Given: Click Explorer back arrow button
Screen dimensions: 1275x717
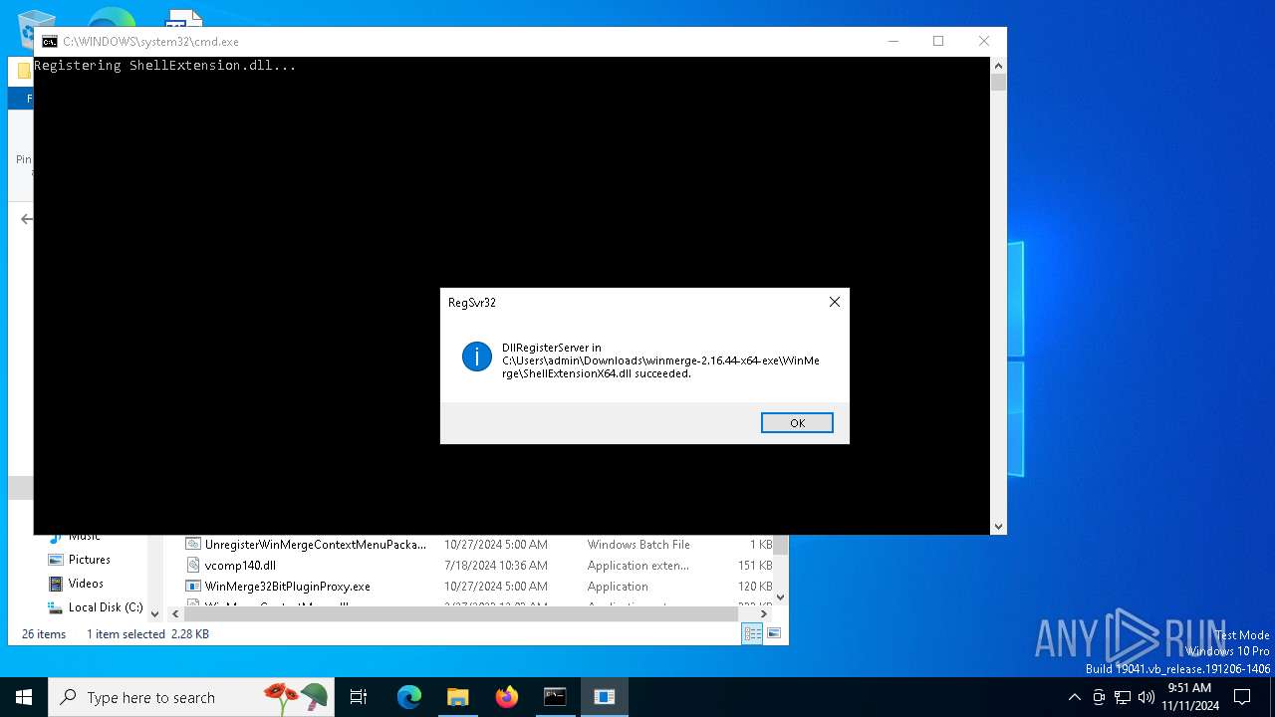Looking at the screenshot, I should point(26,219).
